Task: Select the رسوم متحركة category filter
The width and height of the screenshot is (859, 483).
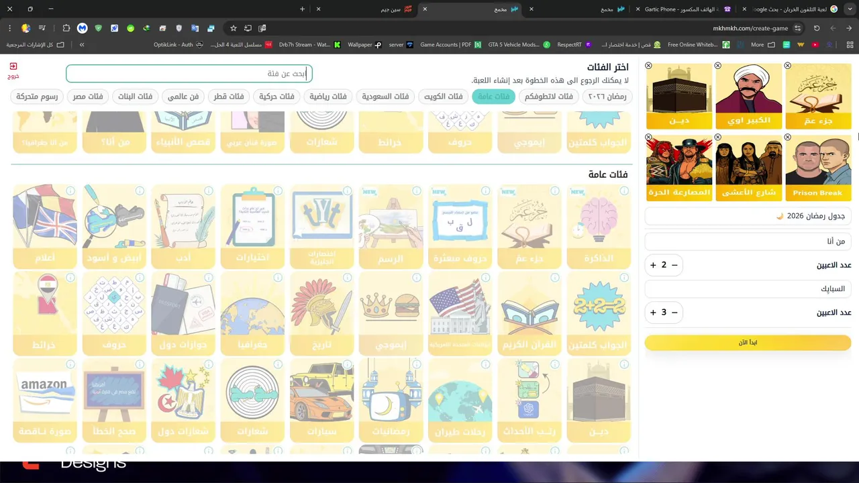Action: click(37, 97)
